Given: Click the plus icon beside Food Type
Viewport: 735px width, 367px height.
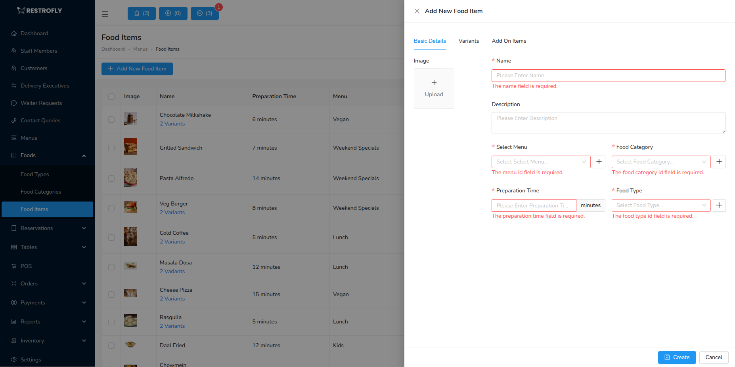Looking at the screenshot, I should tap(719, 205).
